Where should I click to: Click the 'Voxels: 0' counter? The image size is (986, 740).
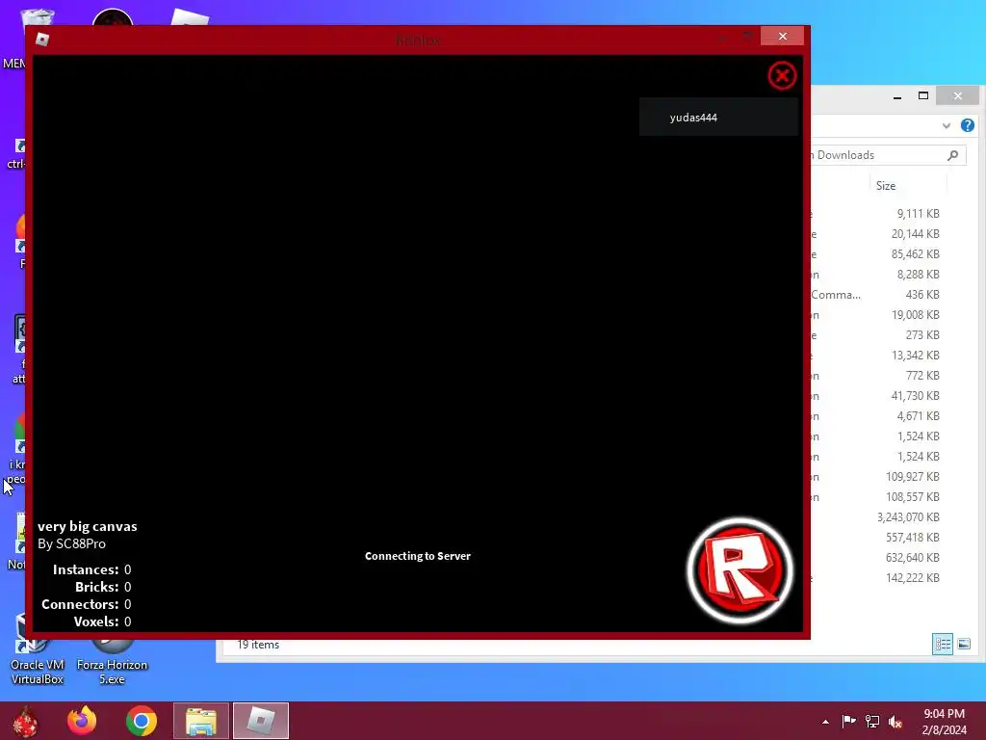click(102, 621)
